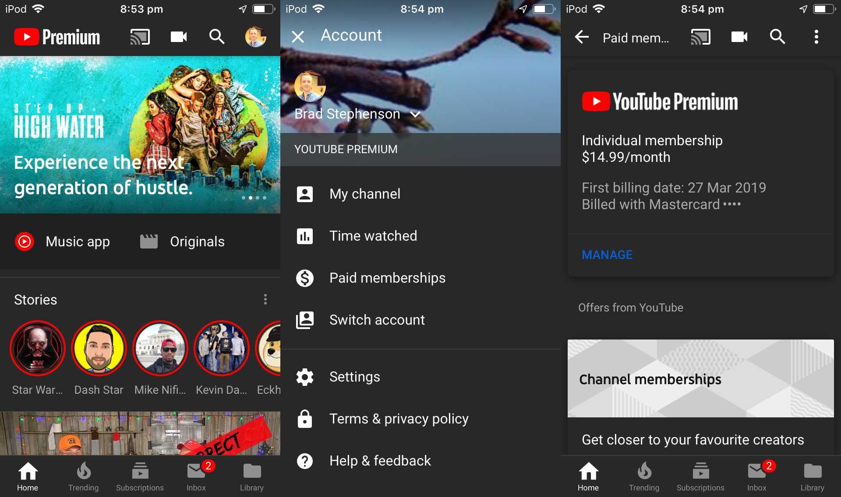
Task: Open the three-dot menu on Step Up banner
Action: pyautogui.click(x=266, y=76)
